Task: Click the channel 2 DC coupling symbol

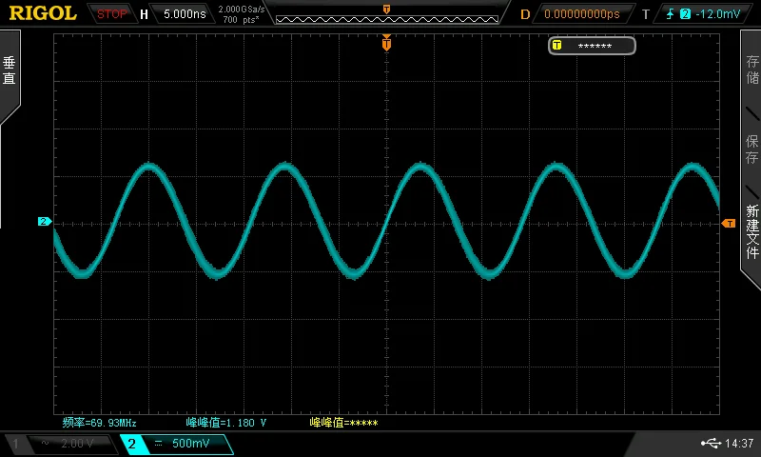Action: tap(158, 444)
